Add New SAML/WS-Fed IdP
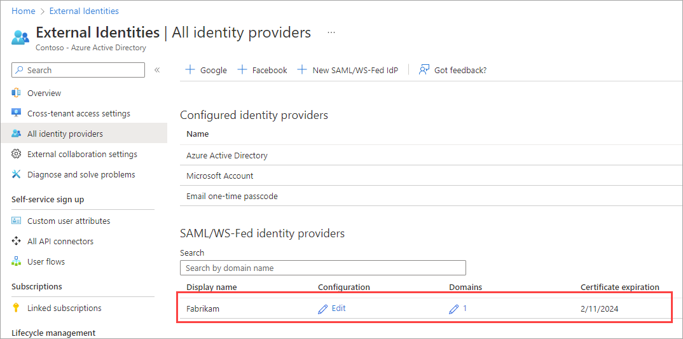Screen dimensions: 683x339 [x=348, y=70]
